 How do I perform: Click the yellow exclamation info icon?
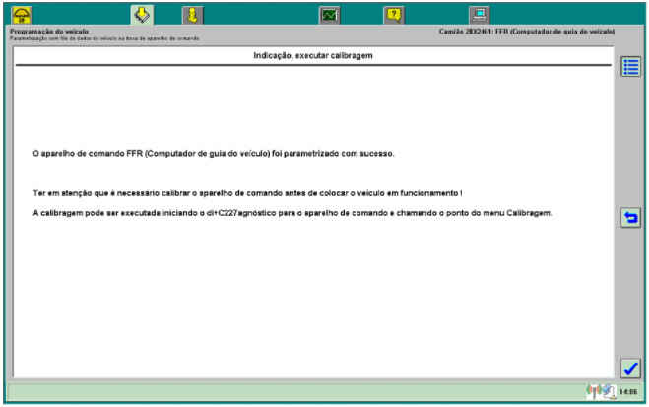coord(193,14)
